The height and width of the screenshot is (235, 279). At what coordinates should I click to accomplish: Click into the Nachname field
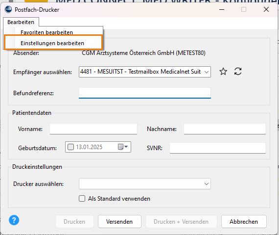click(225, 129)
